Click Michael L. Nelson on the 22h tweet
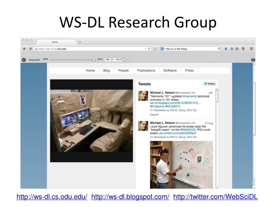Screen dimensions: 276x207 (162, 93)
